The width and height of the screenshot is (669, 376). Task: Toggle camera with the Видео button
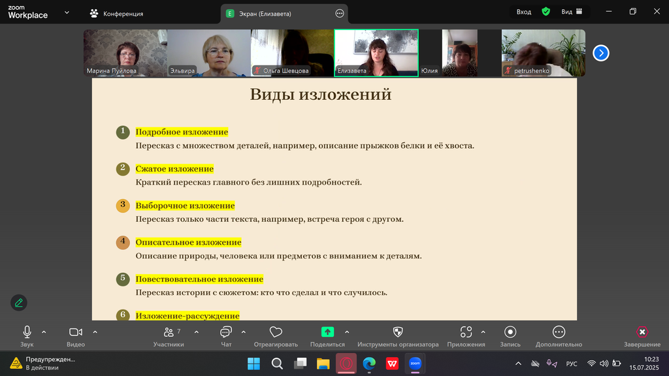76,332
